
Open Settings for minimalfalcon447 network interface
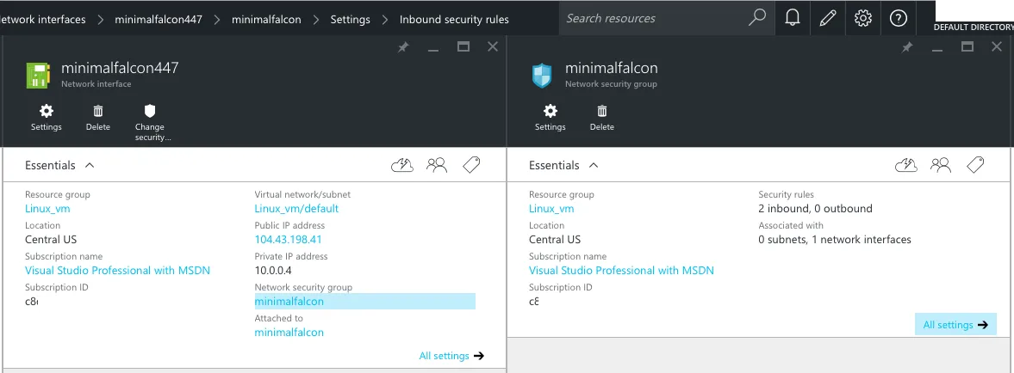pos(47,118)
